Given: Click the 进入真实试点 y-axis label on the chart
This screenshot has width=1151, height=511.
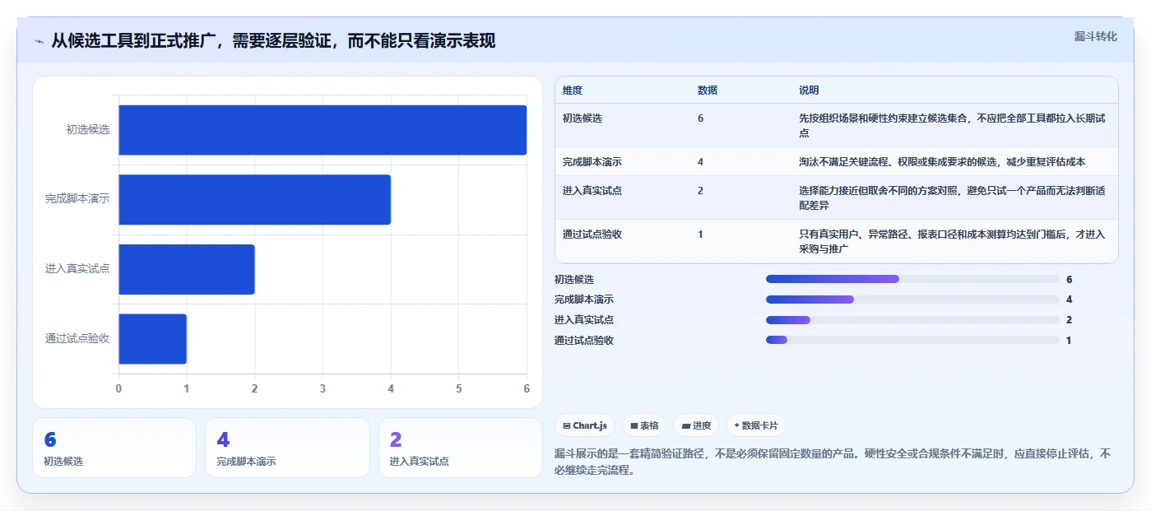Looking at the screenshot, I should (77, 269).
